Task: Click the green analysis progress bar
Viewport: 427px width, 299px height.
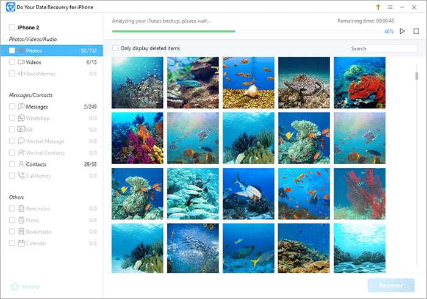Action: [x=174, y=31]
